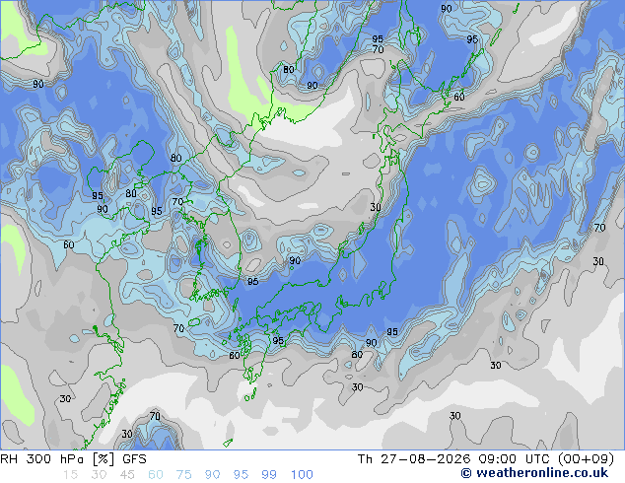Click the weatheronline.co.uk copyright text
This screenshot has height=483, width=625.
(x=534, y=473)
